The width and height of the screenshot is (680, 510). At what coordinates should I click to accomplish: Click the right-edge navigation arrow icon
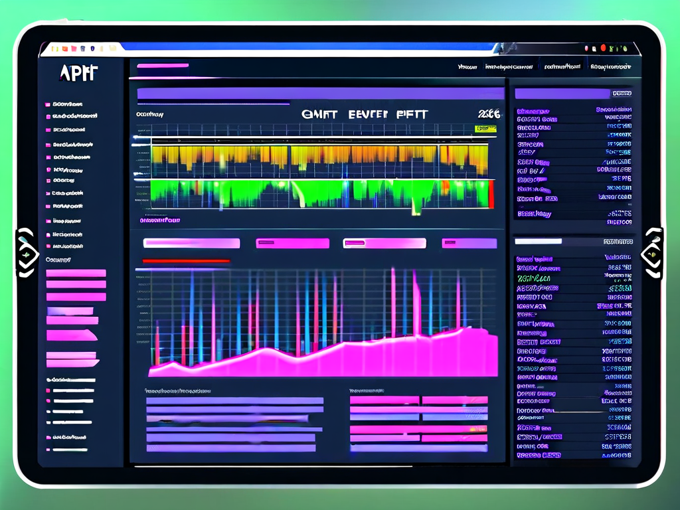tap(652, 254)
